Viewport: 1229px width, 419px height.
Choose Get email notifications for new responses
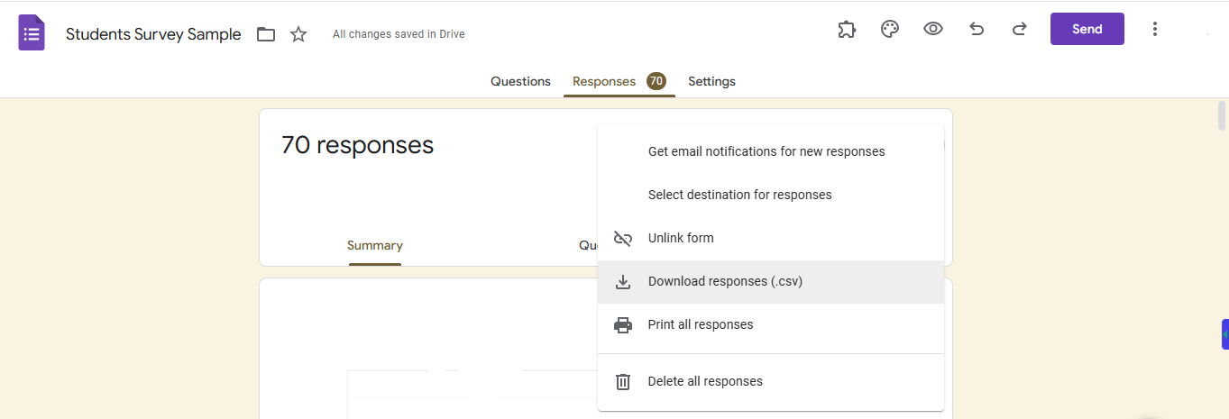tap(766, 151)
